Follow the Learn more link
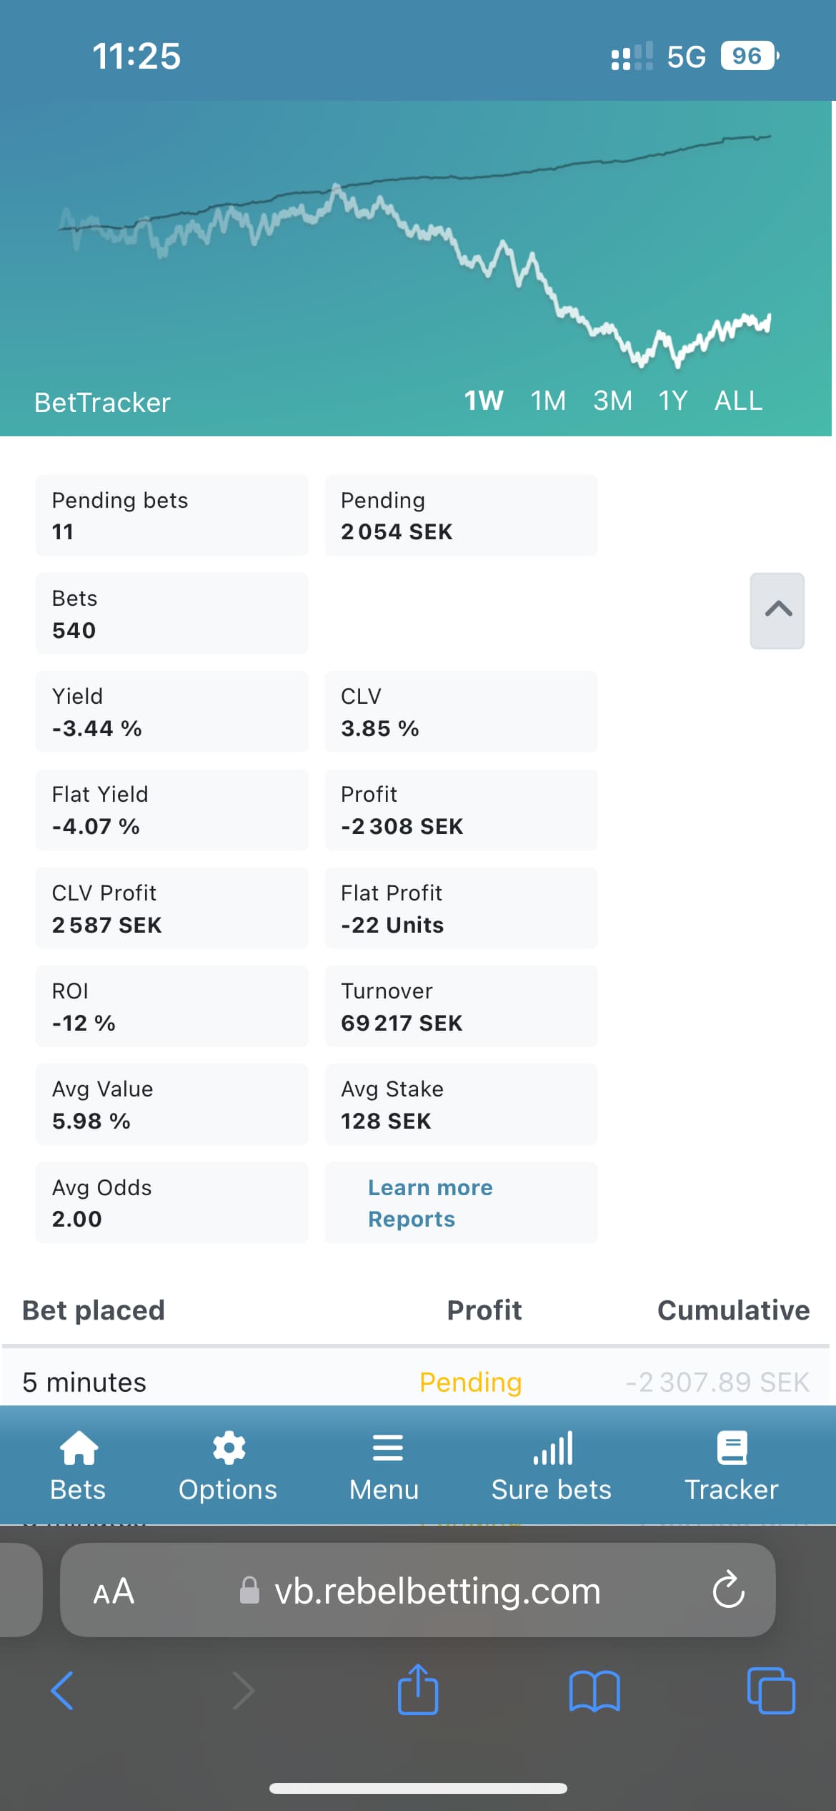Viewport: 836px width, 1811px height. pos(430,1187)
